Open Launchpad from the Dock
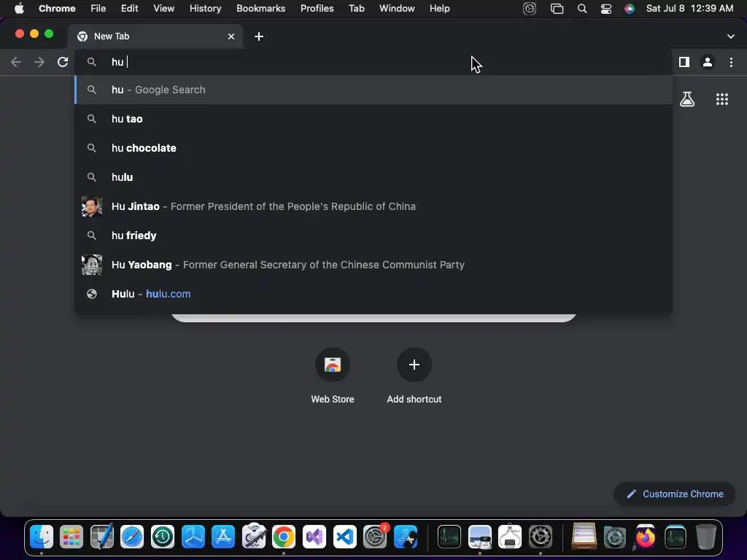747x560 pixels. click(71, 537)
